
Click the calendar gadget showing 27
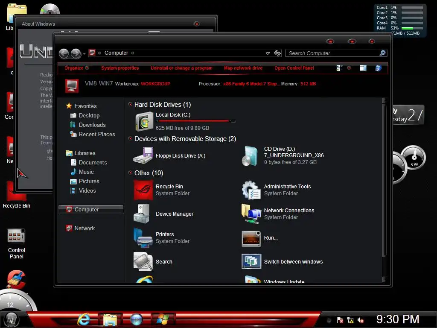[x=408, y=114]
